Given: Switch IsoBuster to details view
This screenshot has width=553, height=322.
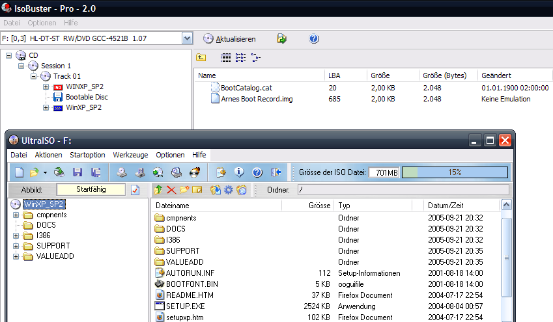Looking at the screenshot, I should coord(226,57).
